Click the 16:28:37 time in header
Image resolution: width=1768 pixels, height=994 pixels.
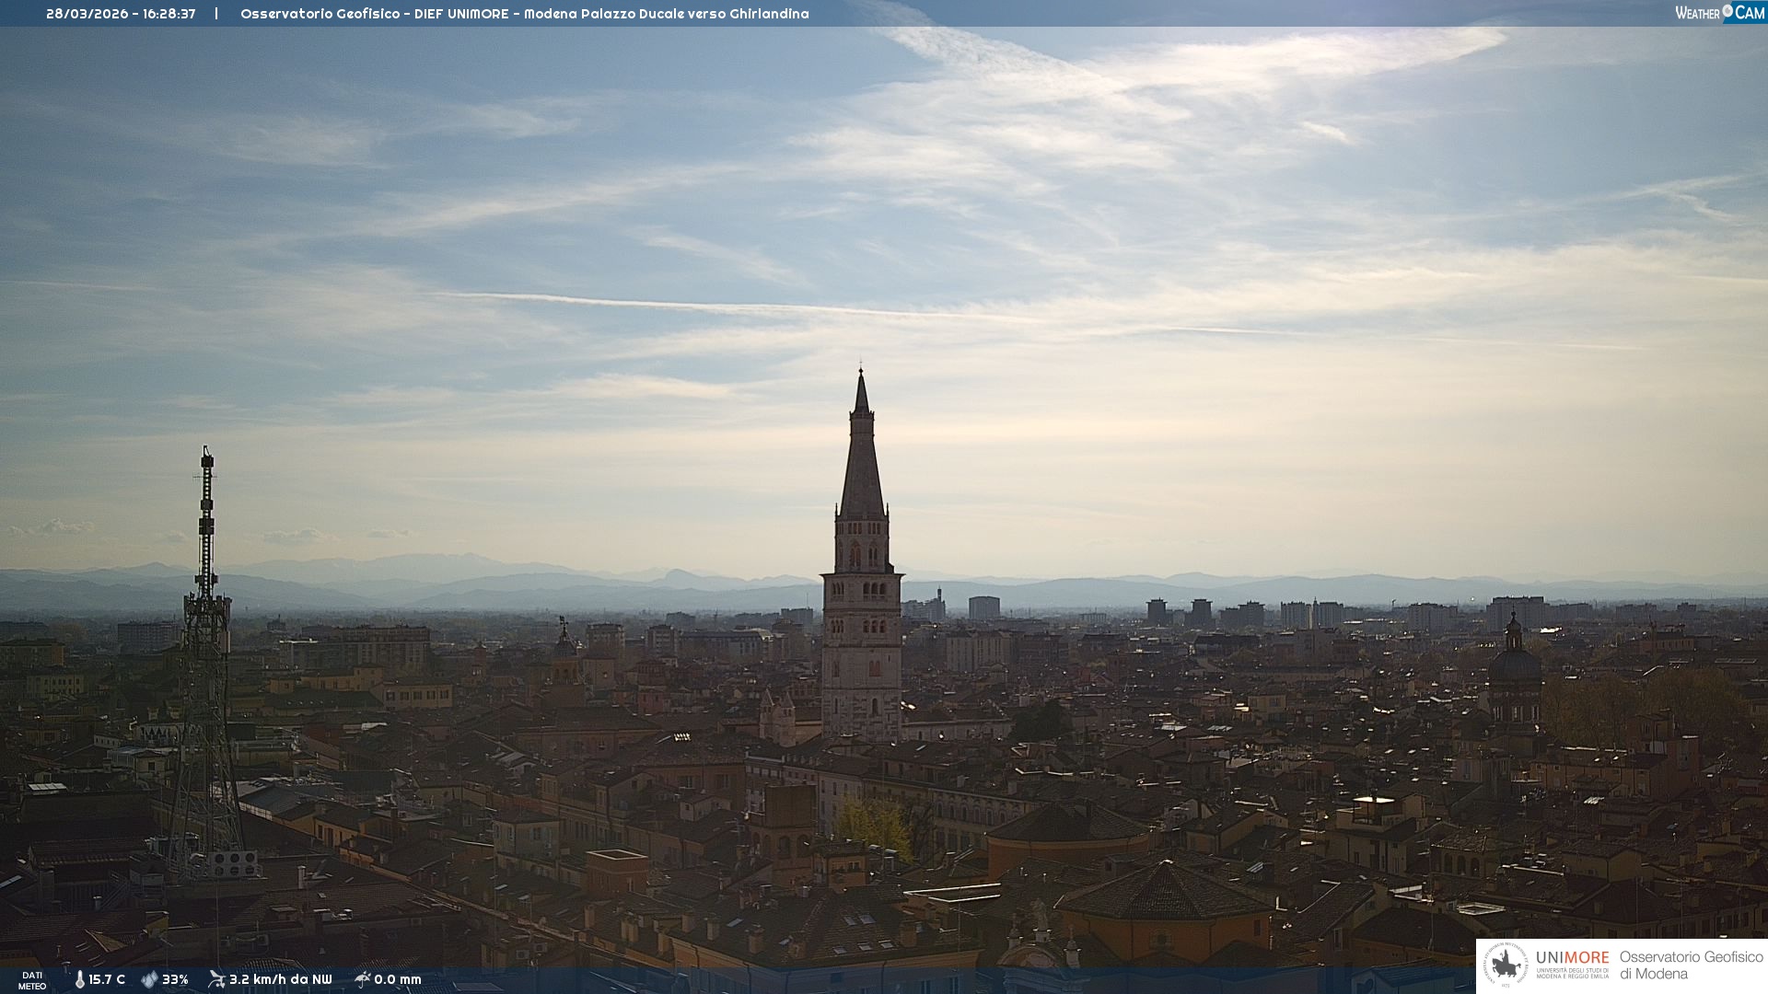[169, 14]
